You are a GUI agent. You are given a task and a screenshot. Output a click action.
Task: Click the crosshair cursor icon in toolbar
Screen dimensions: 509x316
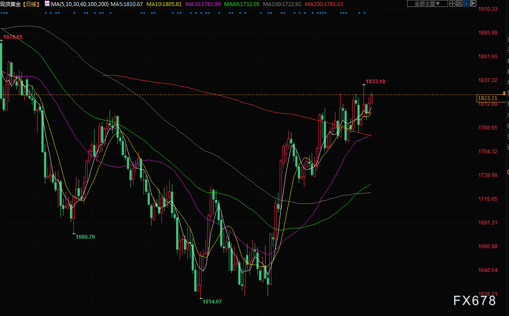click(452, 3)
